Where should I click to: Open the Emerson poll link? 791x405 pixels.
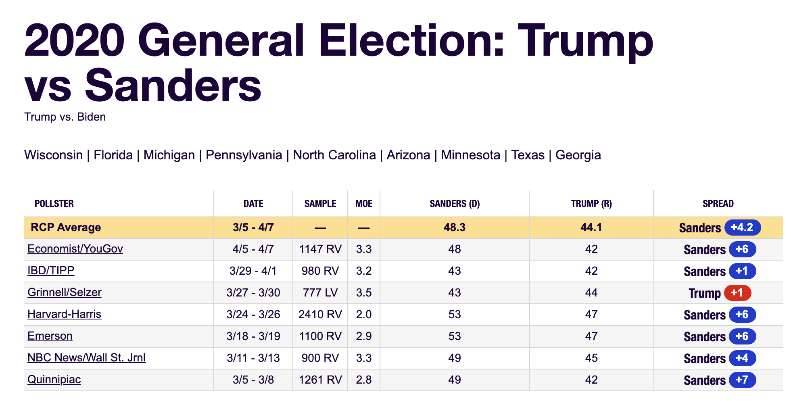point(50,336)
